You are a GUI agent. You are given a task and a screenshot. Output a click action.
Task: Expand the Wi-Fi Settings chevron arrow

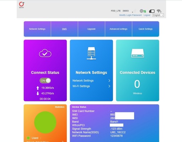(x=109, y=86)
